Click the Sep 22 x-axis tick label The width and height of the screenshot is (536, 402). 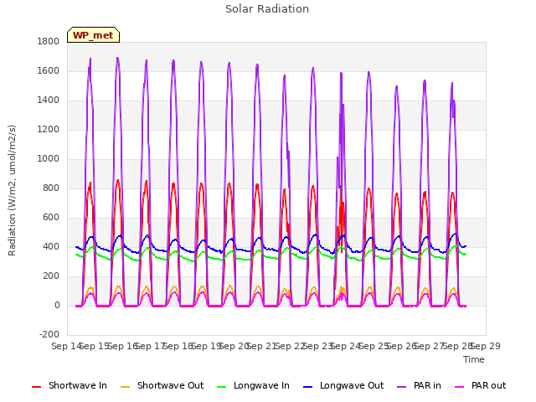[290, 346]
